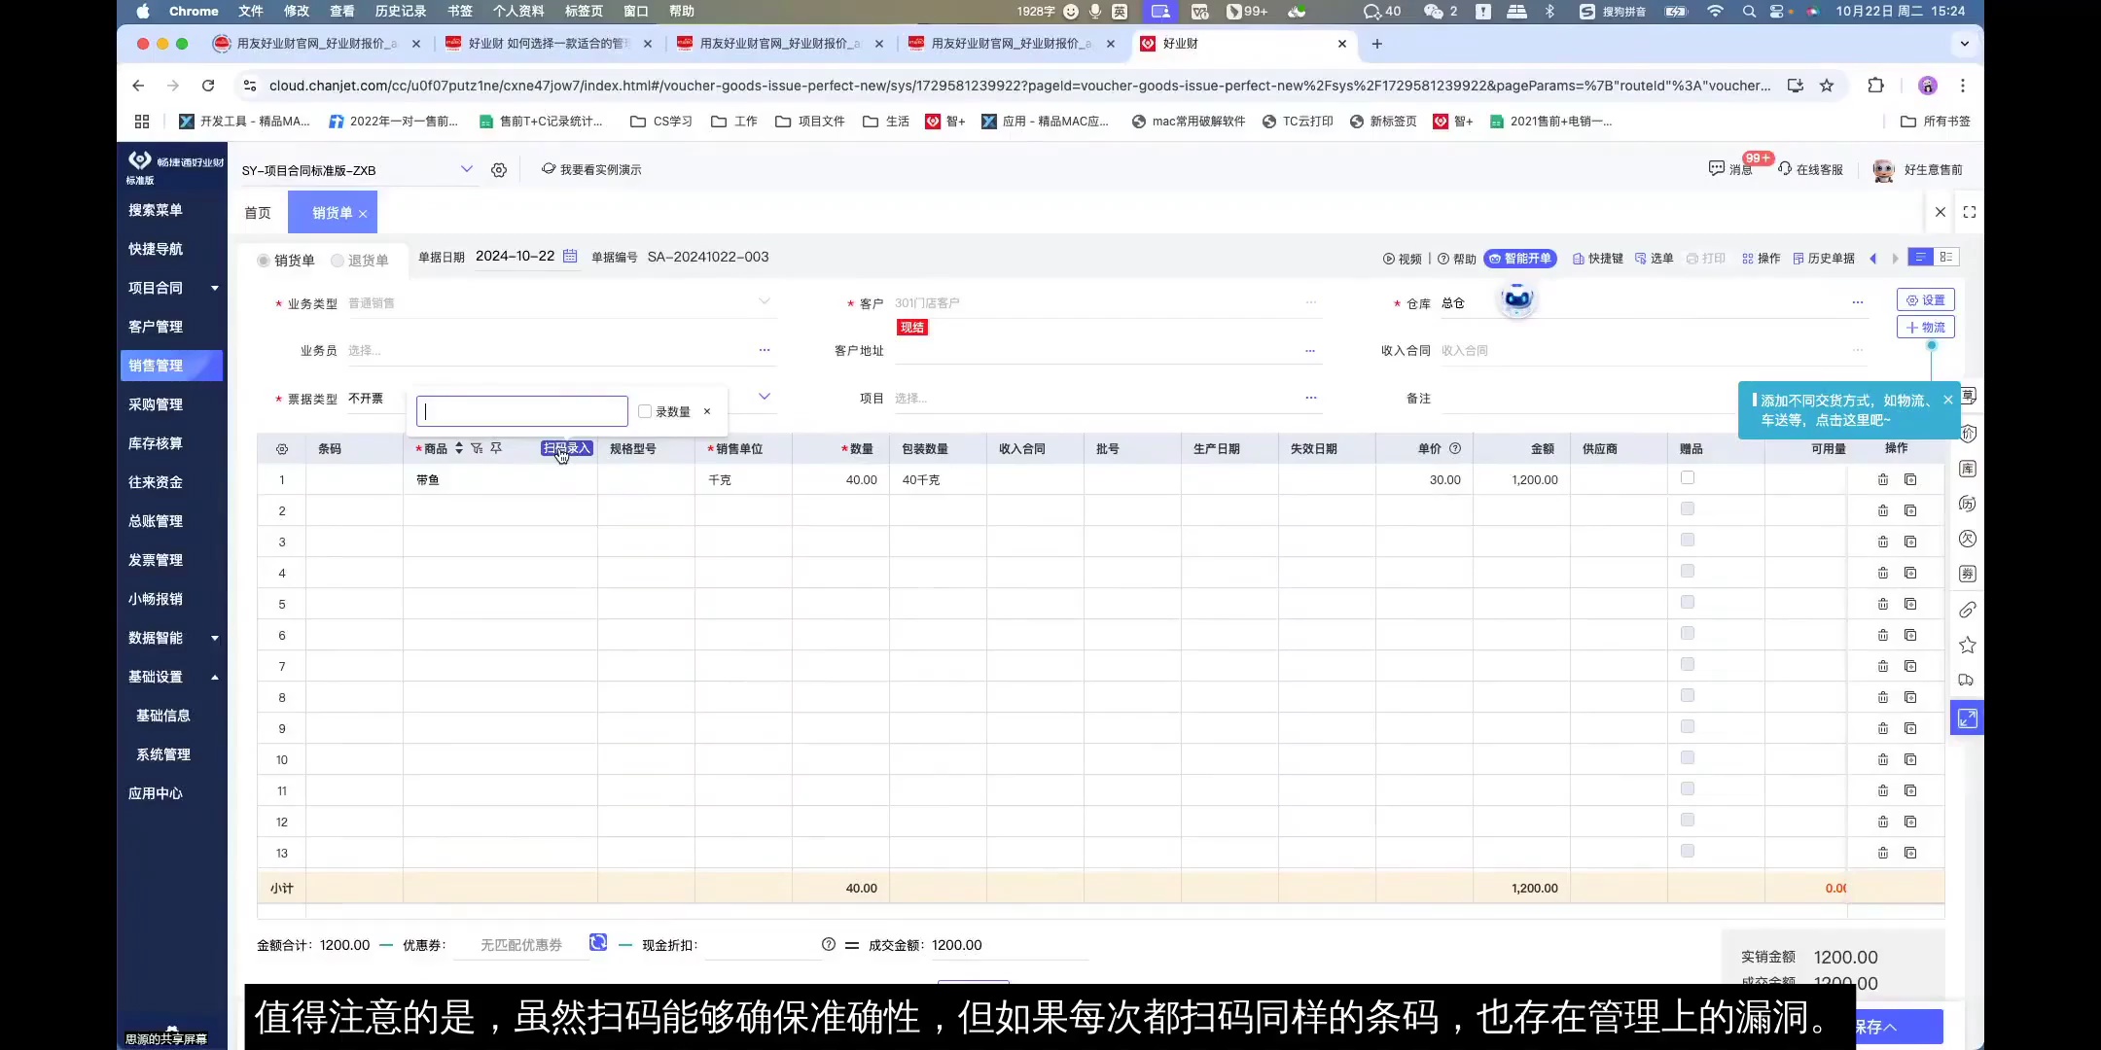Open the 单据日期 calendar picker
Image resolution: width=2101 pixels, height=1050 pixels.
click(570, 256)
